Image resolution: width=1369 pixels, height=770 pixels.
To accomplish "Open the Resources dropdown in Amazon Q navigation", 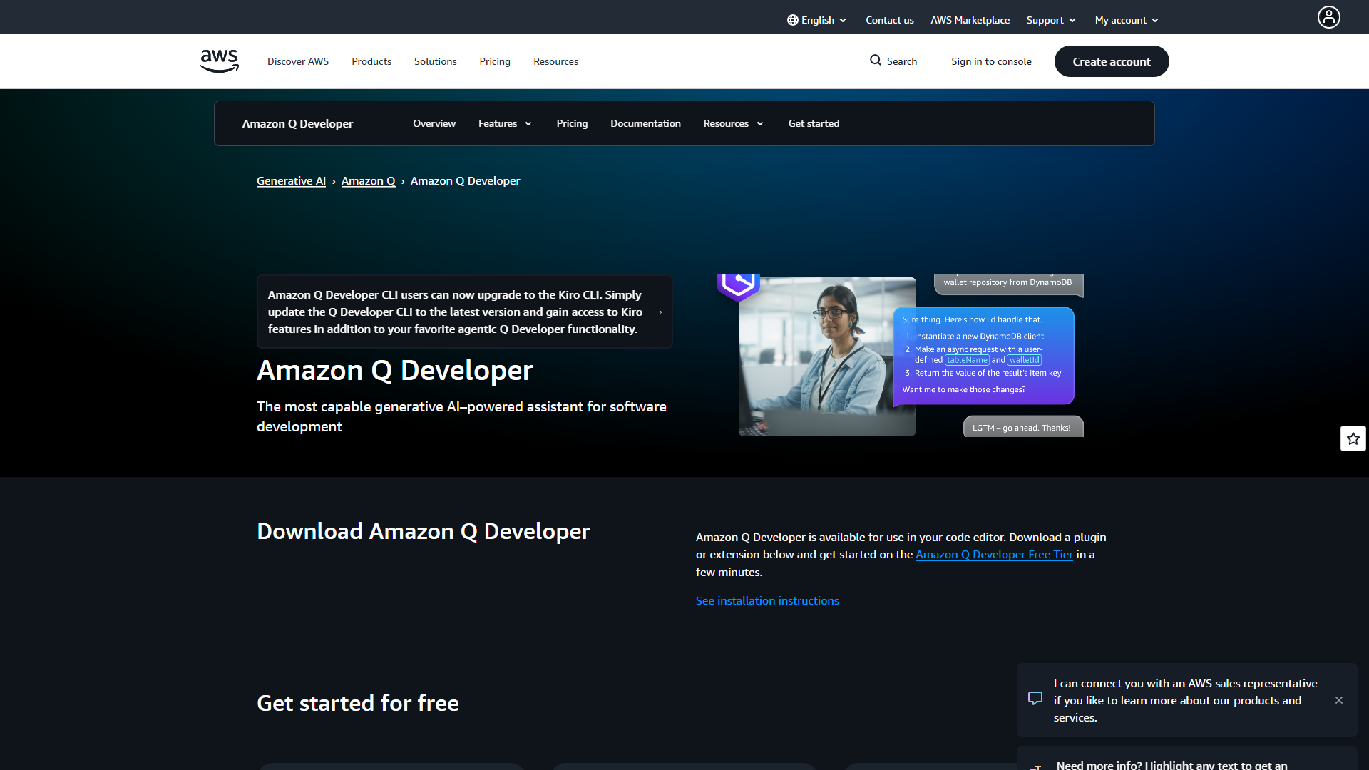I will tap(733, 123).
